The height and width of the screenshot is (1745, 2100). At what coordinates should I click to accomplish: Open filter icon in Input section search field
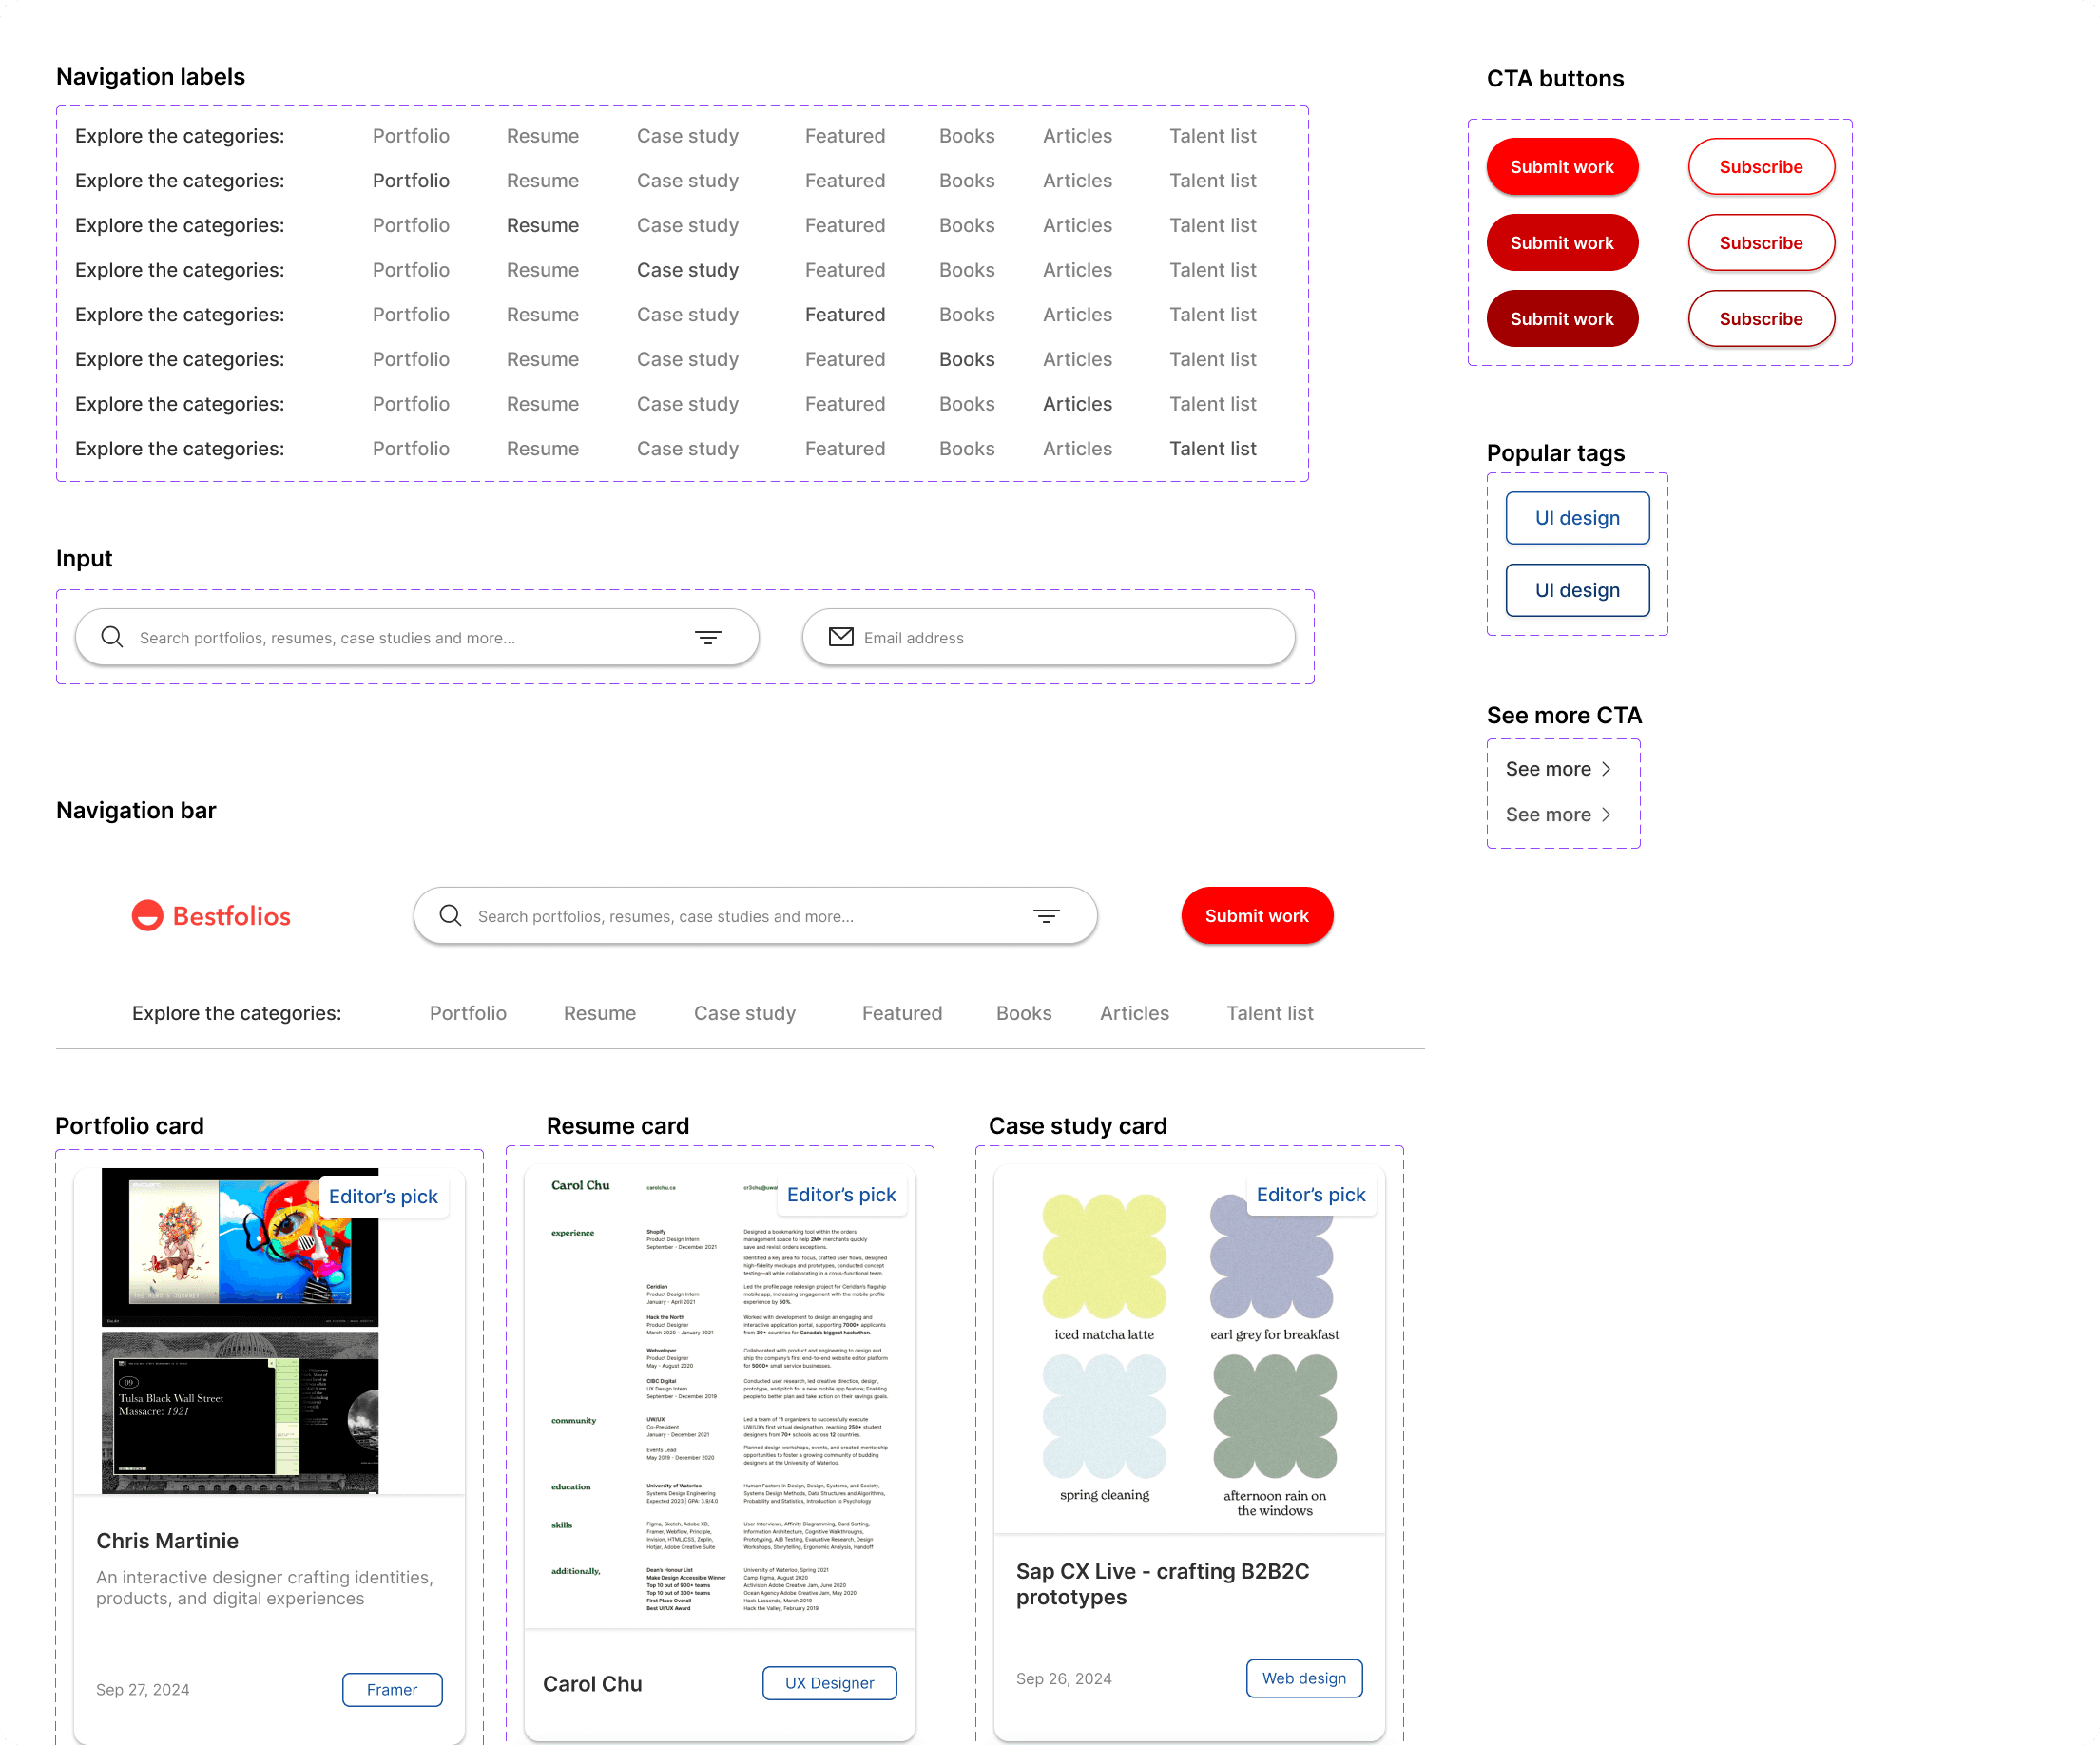(708, 637)
